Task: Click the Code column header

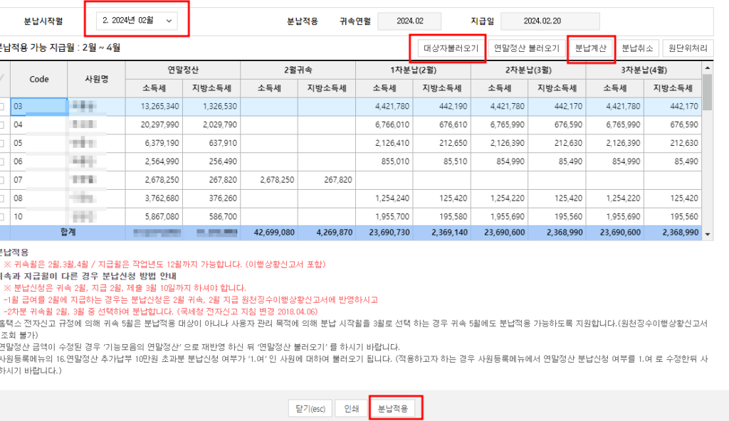Action: point(38,79)
